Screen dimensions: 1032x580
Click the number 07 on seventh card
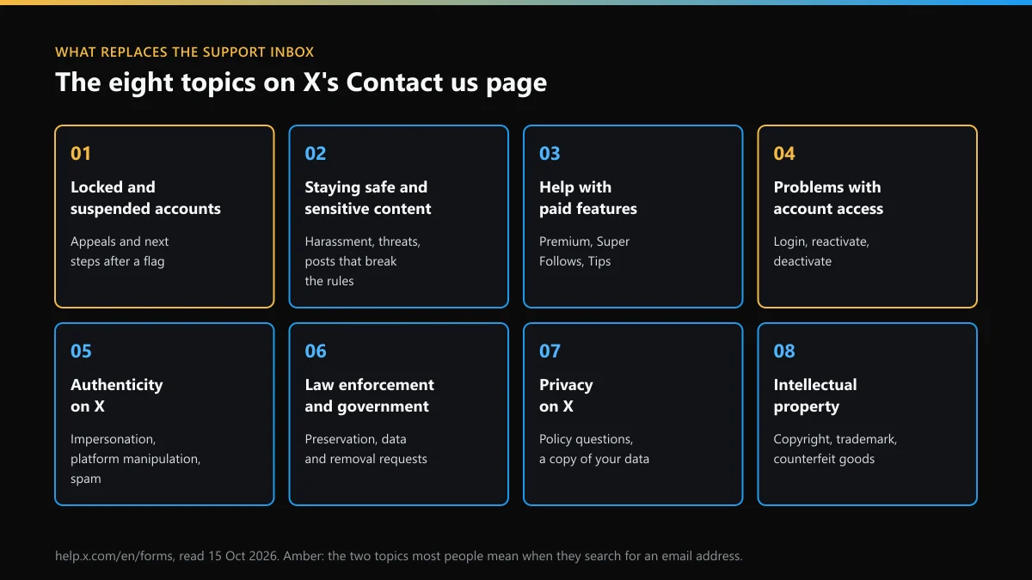coord(550,351)
